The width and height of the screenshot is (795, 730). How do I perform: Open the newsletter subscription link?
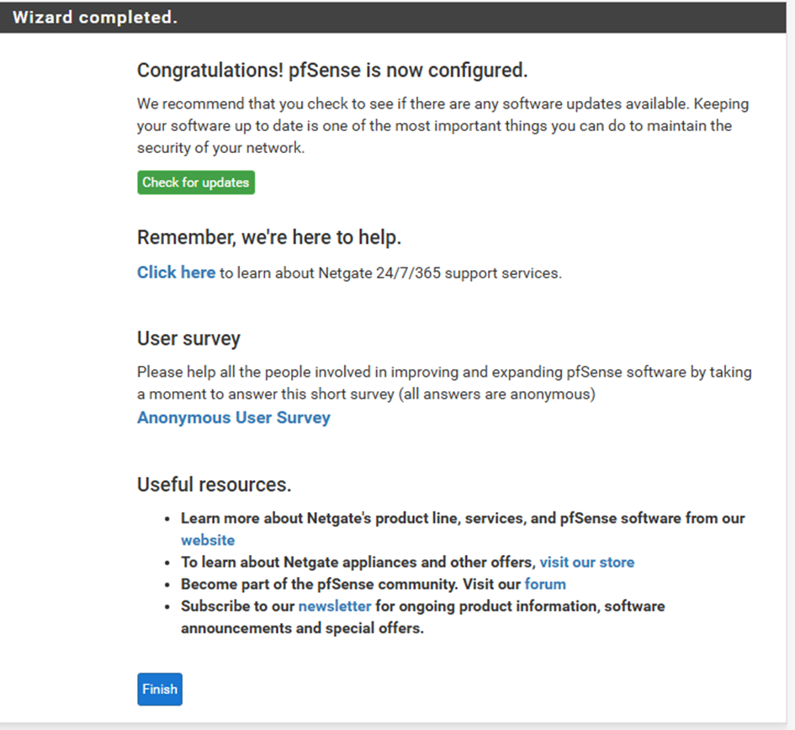click(335, 606)
